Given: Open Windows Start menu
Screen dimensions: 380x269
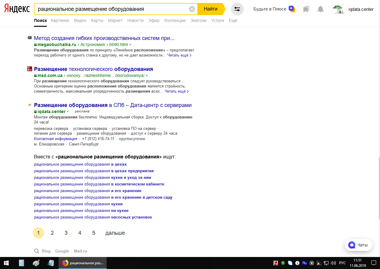Looking at the screenshot, I should [6, 263].
